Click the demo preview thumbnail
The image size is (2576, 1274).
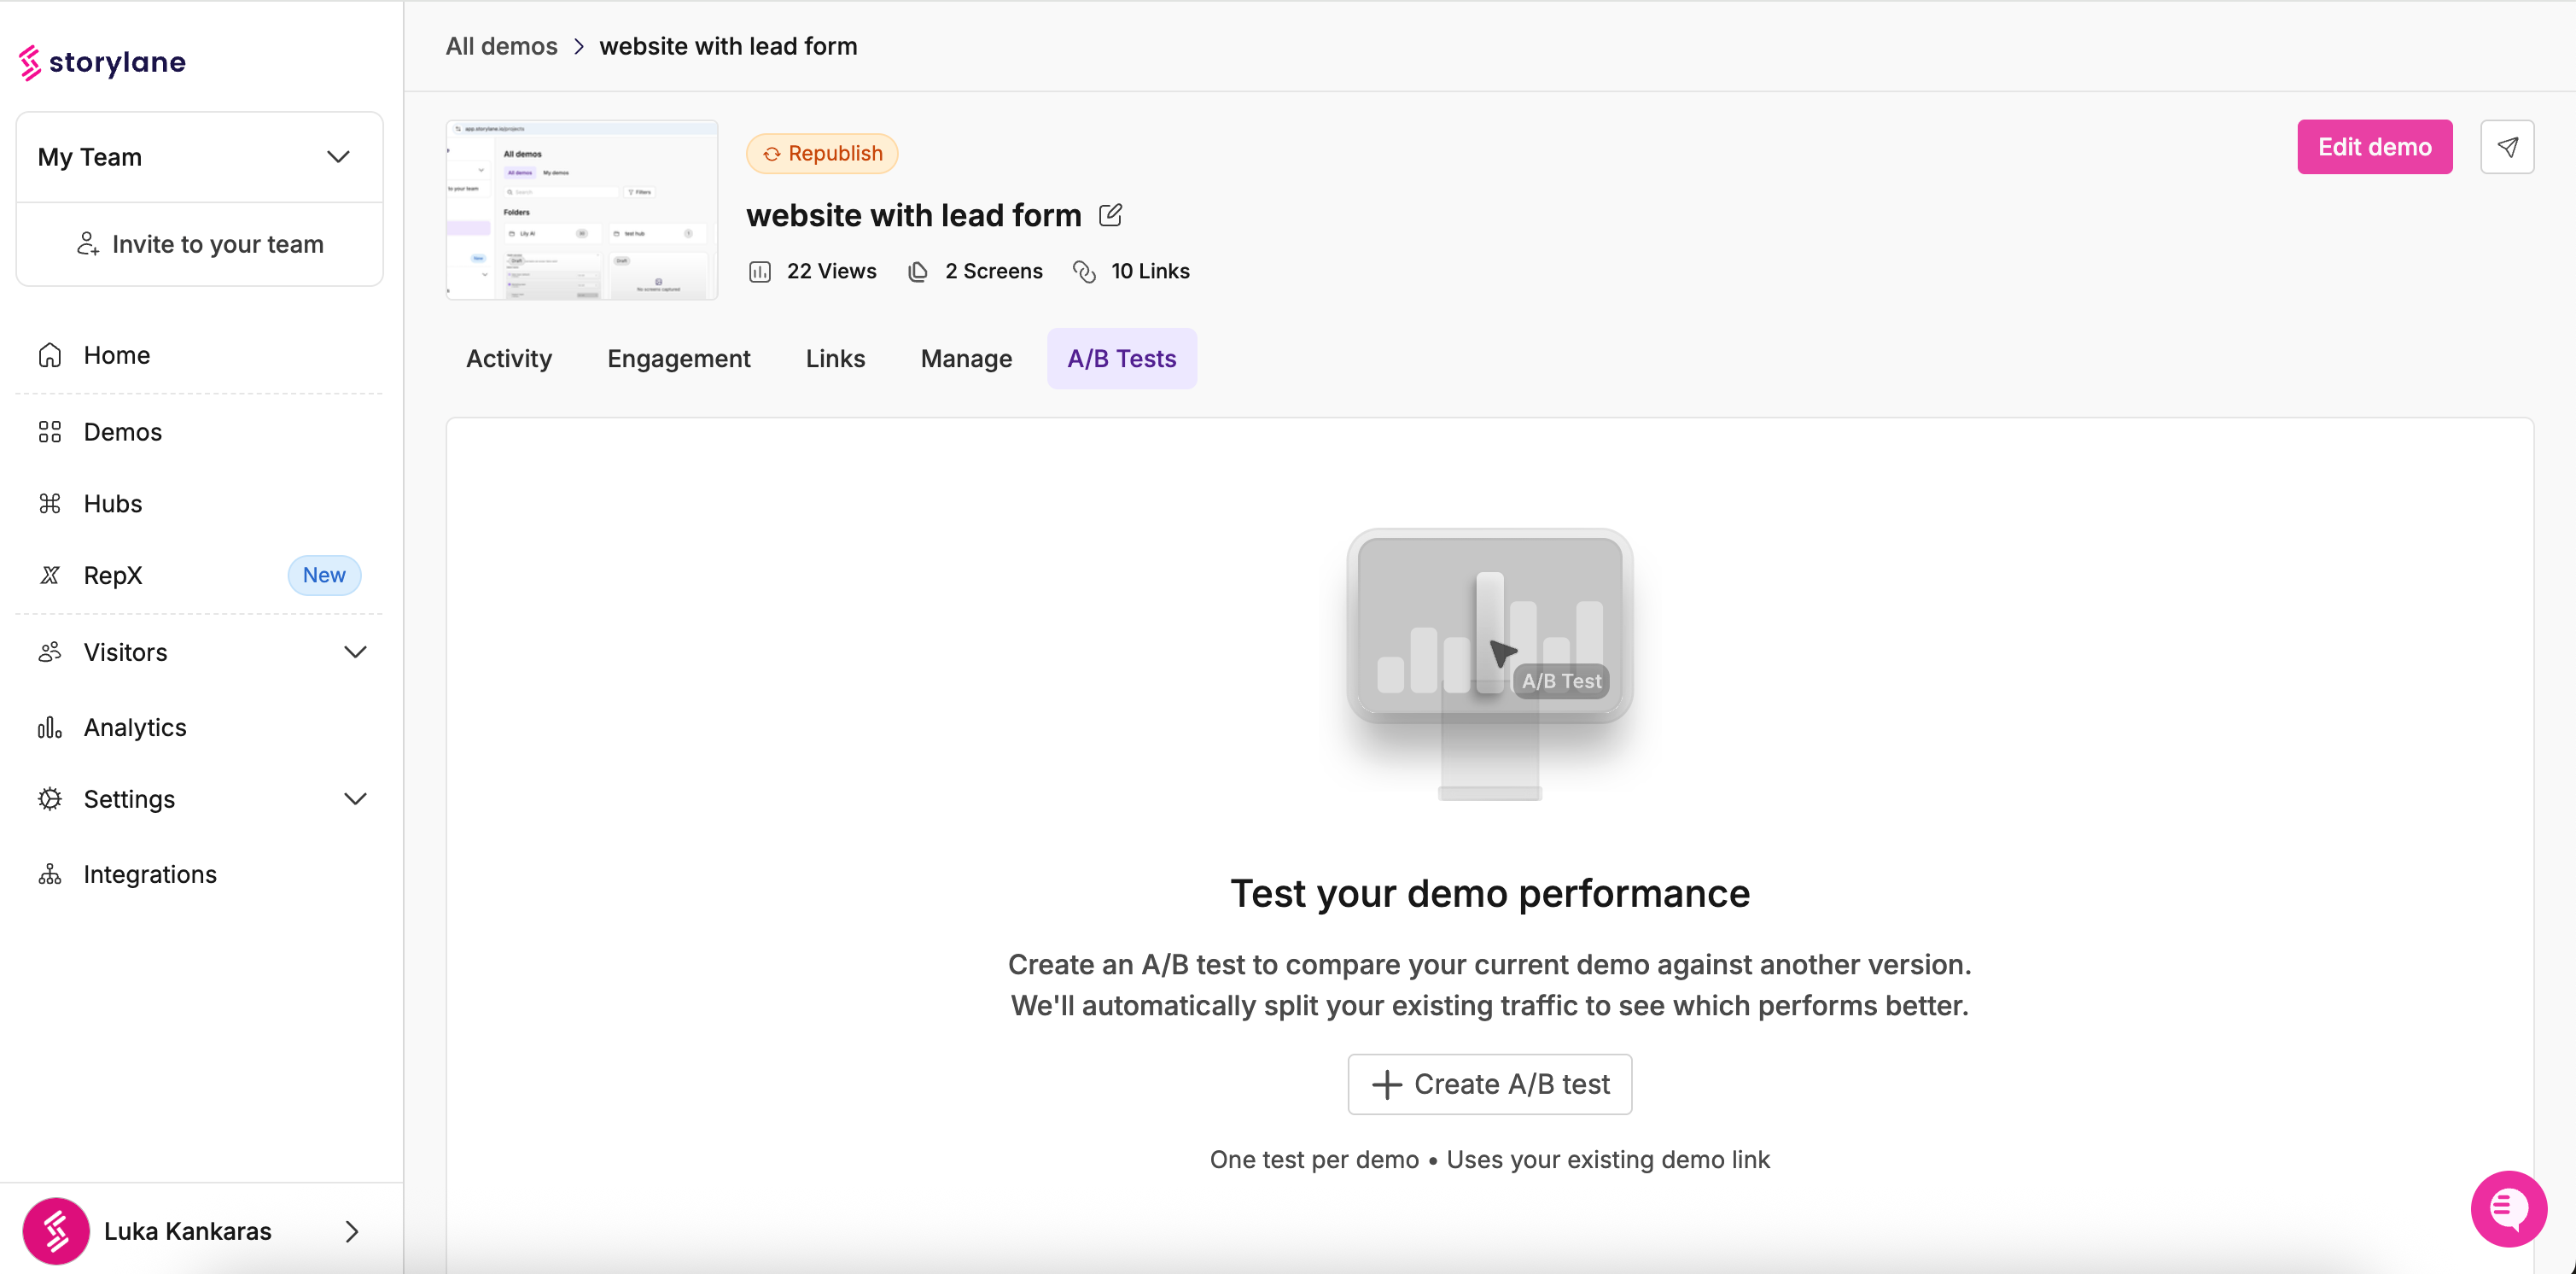(581, 210)
